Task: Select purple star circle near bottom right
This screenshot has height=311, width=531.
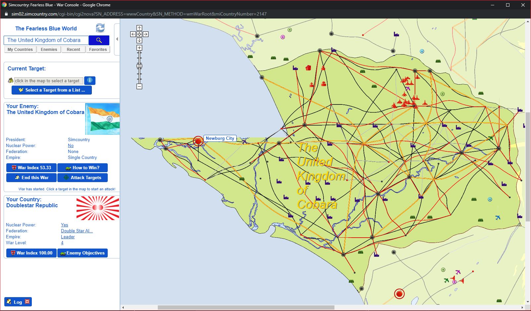Action: 454,282
